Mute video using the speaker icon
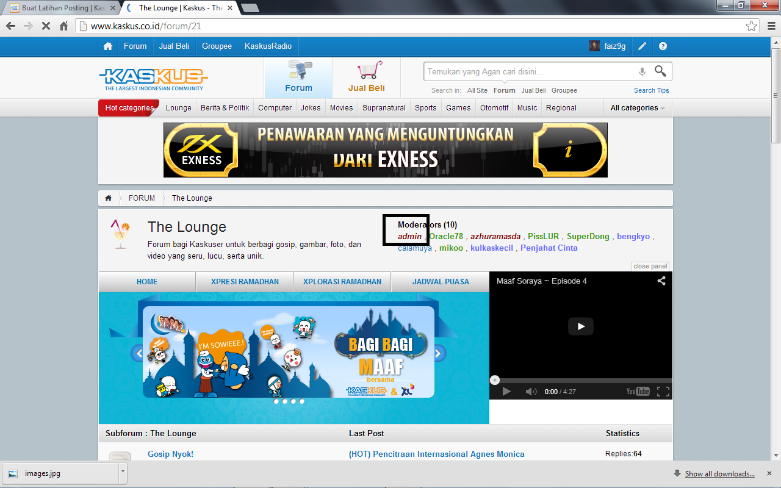 pos(531,392)
